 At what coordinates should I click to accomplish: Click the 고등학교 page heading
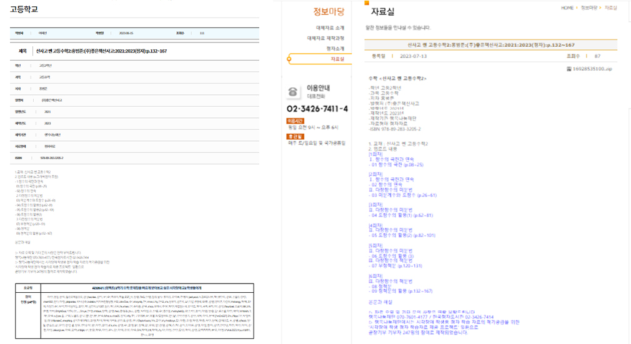point(24,9)
